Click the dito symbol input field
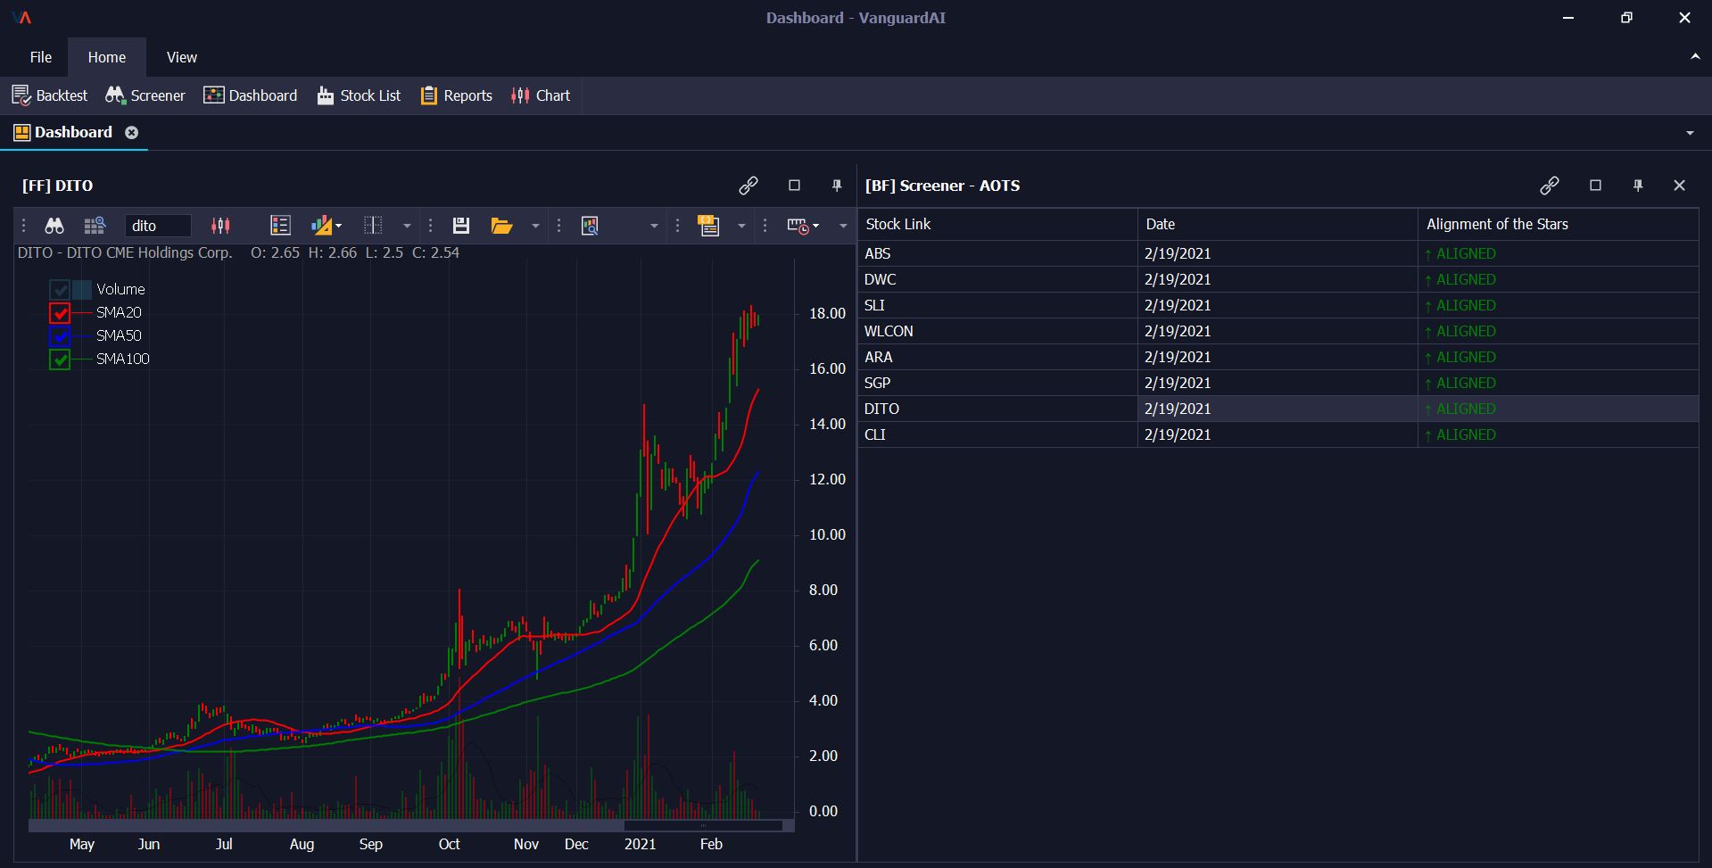The width and height of the screenshot is (1712, 868). coord(158,226)
